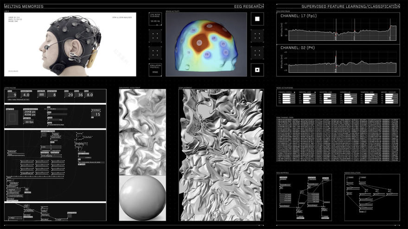Select four-dot icon above Simulation Protocol box
Image resolution: width=408 pixels, height=229 pixels.
[x=155, y=53]
